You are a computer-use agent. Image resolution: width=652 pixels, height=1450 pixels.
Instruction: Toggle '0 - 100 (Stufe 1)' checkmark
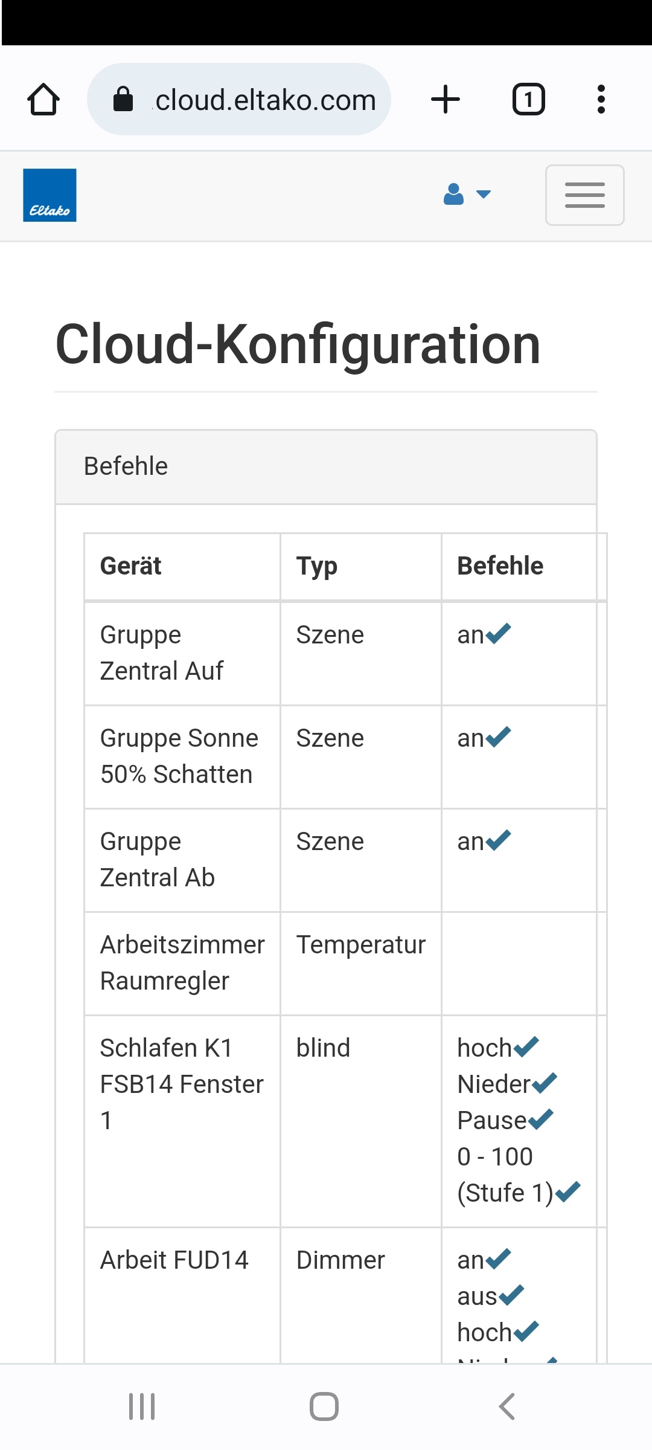coord(567,1192)
